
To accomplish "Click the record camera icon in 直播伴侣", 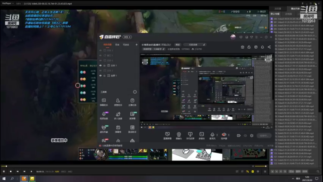I will point(239,135).
